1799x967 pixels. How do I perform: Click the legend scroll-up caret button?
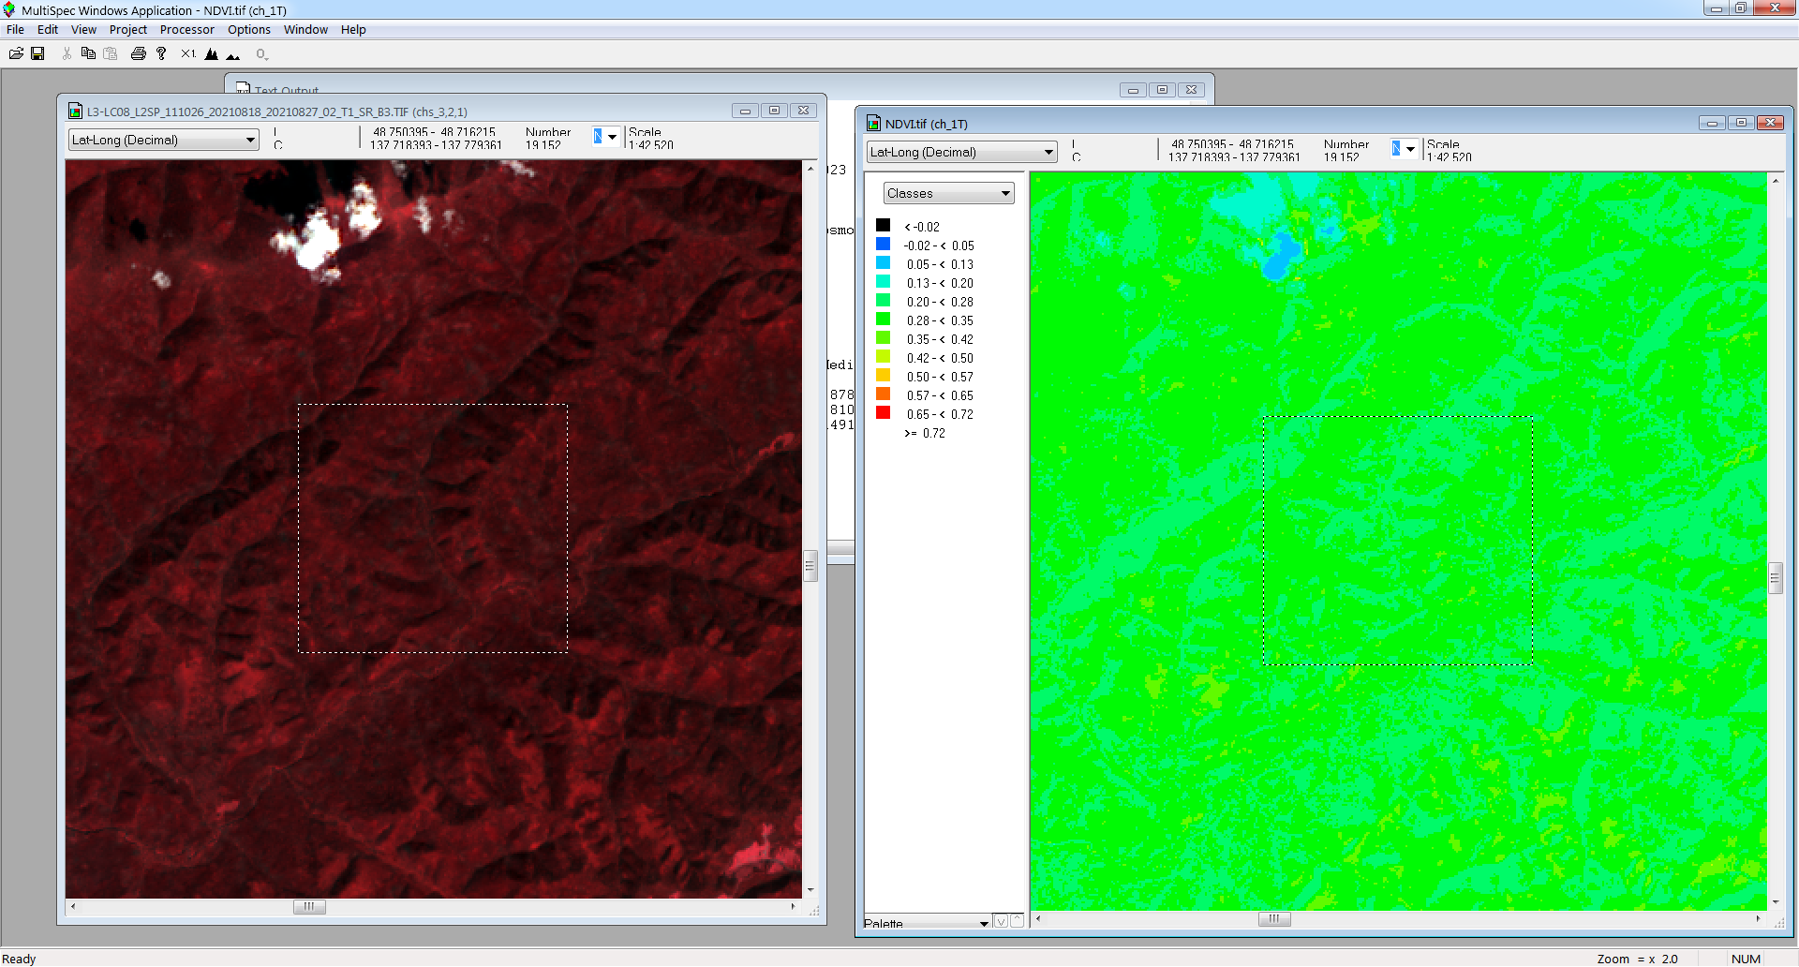click(x=1017, y=921)
